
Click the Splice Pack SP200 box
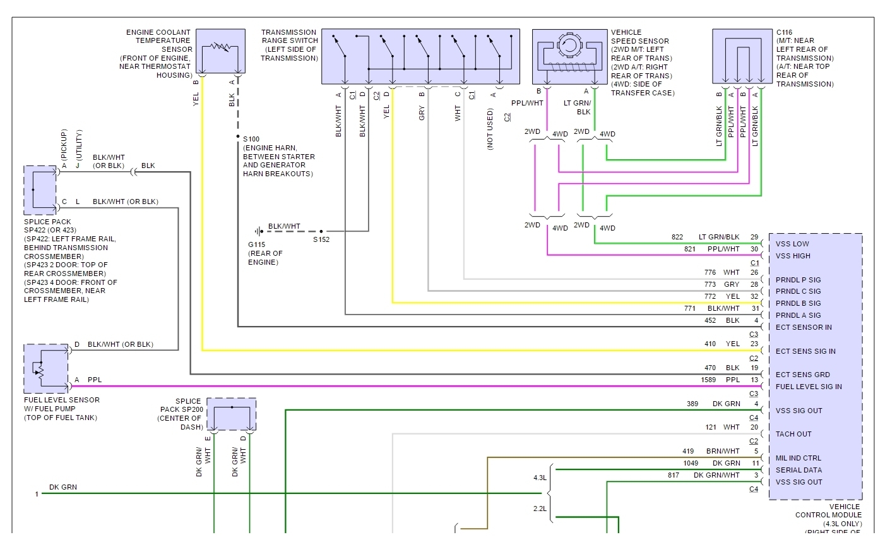pyautogui.click(x=232, y=414)
